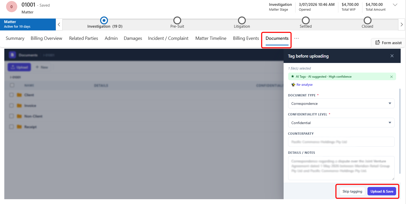Select the Settled stage marker
This screenshot has height=204, width=406.
coord(306,20)
